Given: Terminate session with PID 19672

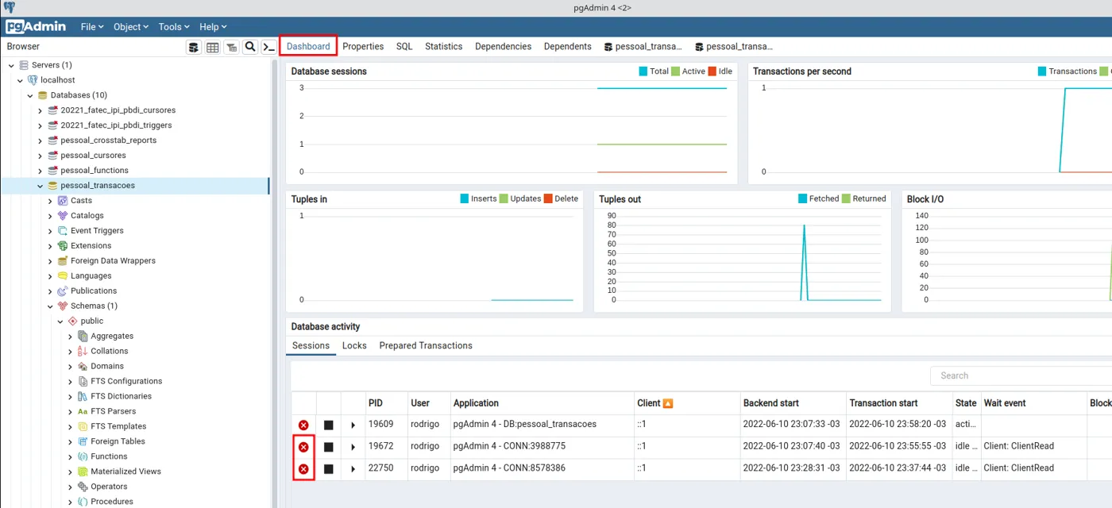Looking at the screenshot, I should point(303,447).
